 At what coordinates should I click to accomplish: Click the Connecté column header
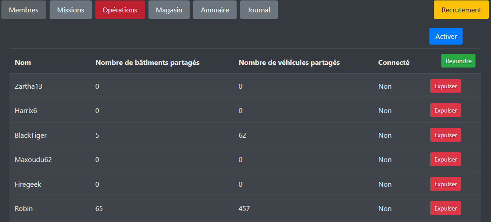(x=394, y=63)
